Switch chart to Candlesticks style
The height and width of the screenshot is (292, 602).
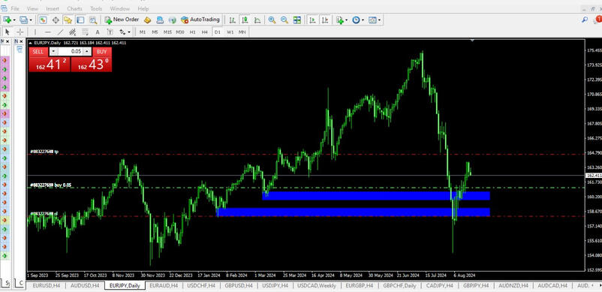245,20
